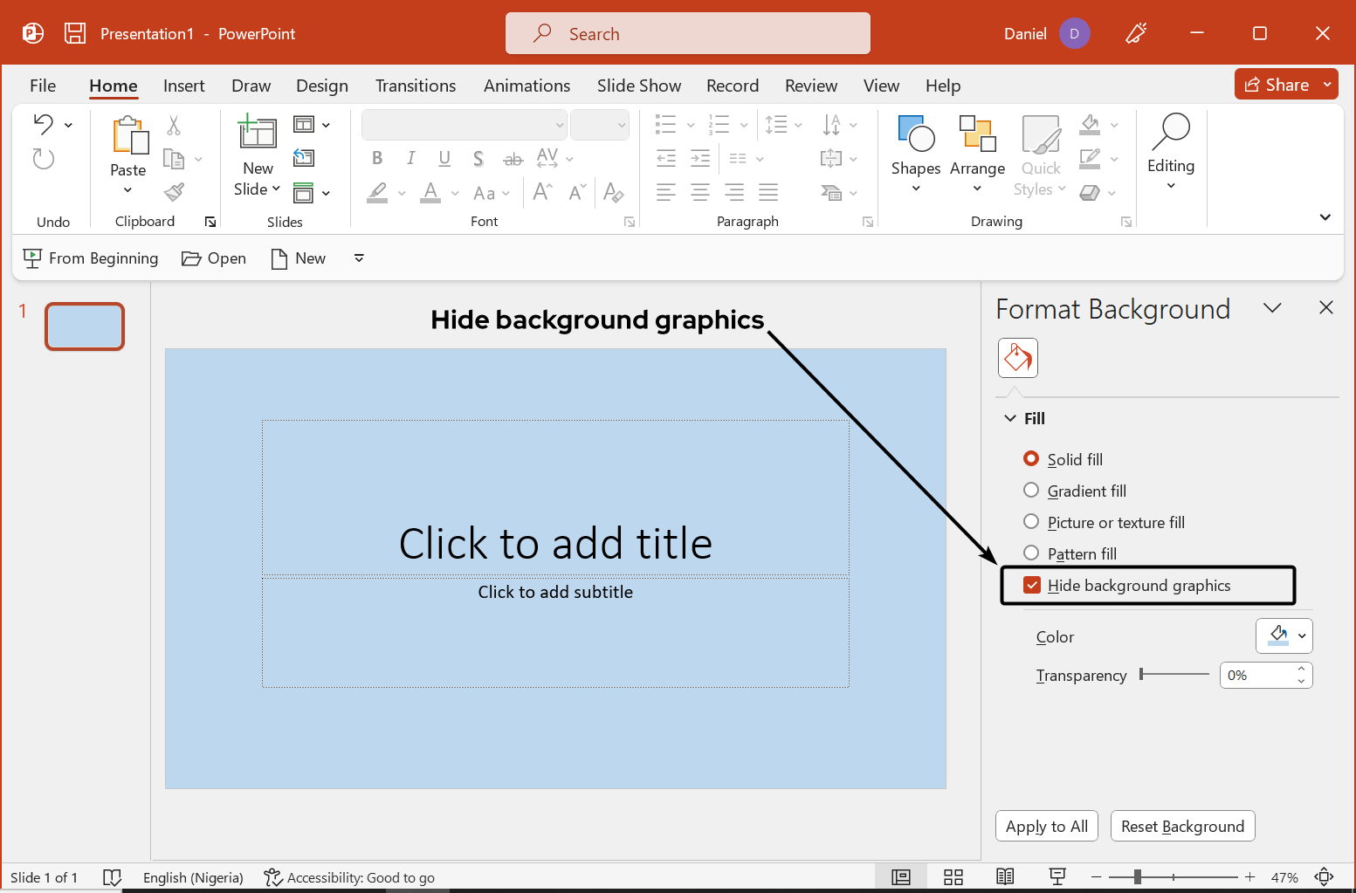Image resolution: width=1356 pixels, height=893 pixels.
Task: Collapse the Fill section
Action: click(1010, 418)
